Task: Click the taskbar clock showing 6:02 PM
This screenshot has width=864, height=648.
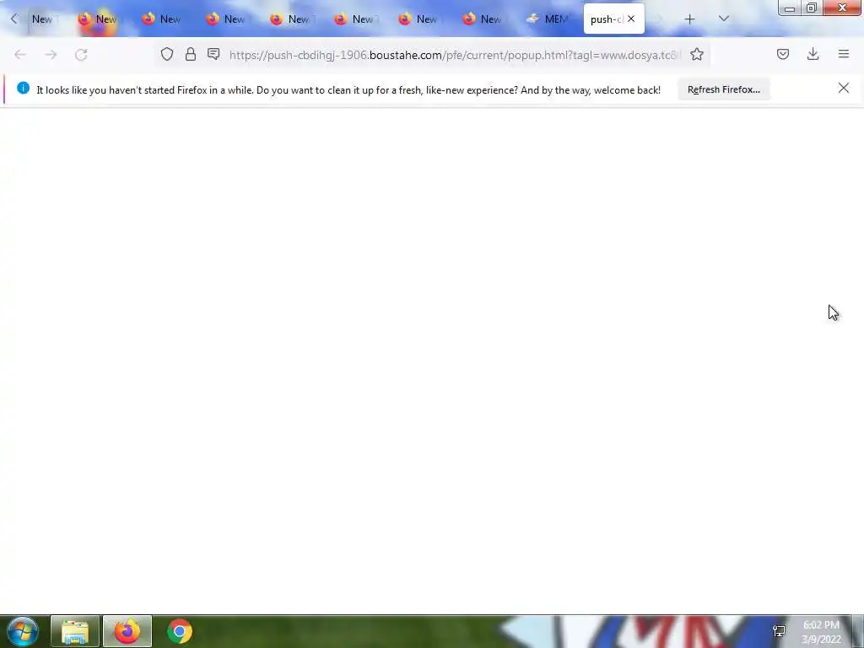Action: [x=822, y=632]
